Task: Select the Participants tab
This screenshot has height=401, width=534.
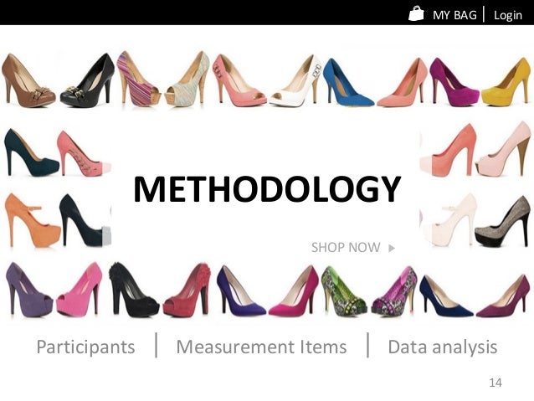Action: [x=85, y=347]
